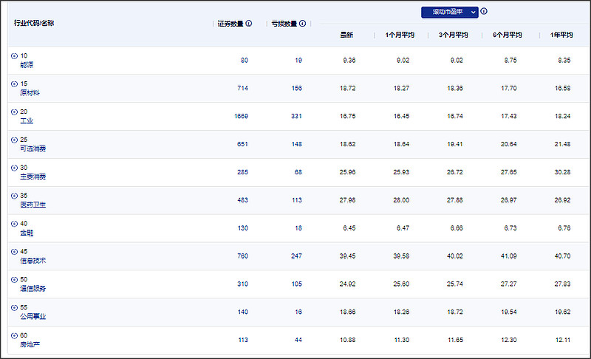Click info icon right of 滚动市盈率 dropdown
Screen dimensions: 591x359
(x=484, y=12)
